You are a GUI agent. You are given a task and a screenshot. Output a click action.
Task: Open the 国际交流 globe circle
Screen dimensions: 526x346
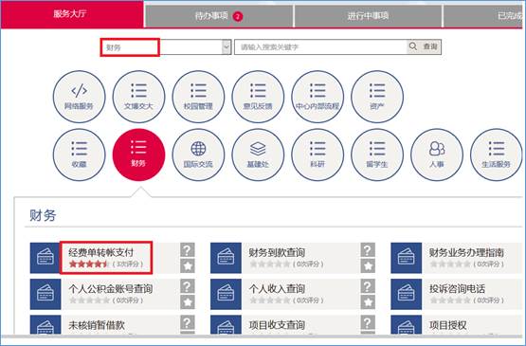tap(198, 155)
